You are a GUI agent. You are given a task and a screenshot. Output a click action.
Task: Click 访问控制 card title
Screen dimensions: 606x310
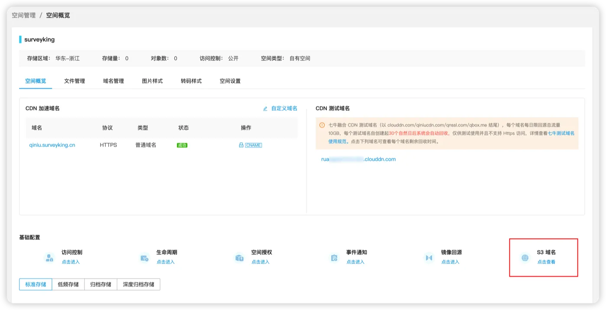coord(72,252)
